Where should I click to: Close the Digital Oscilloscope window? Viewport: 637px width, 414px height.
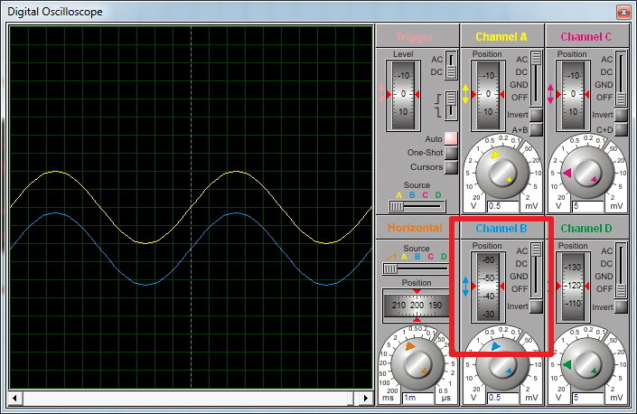click(x=623, y=12)
